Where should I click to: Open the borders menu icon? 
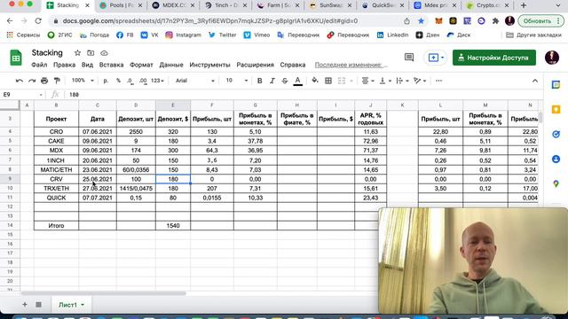pos(328,81)
